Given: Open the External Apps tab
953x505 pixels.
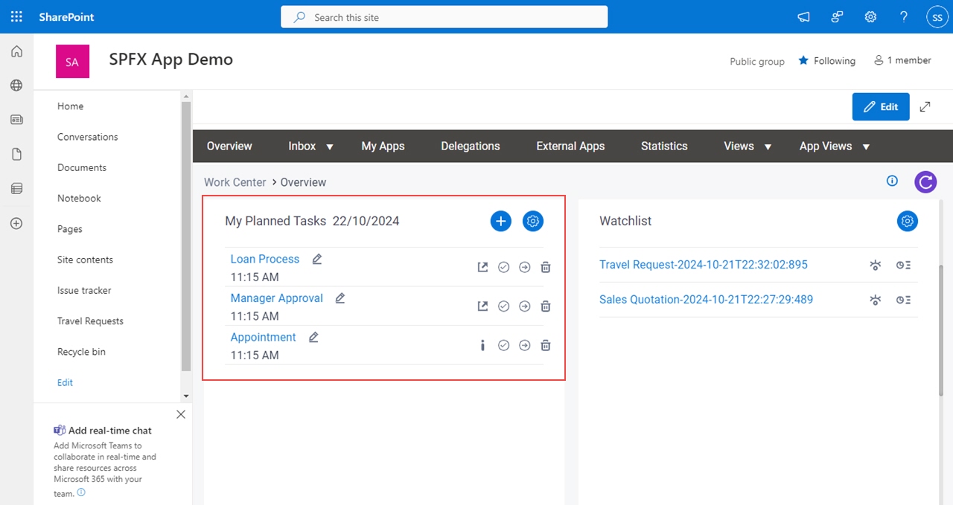Looking at the screenshot, I should pyautogui.click(x=570, y=146).
